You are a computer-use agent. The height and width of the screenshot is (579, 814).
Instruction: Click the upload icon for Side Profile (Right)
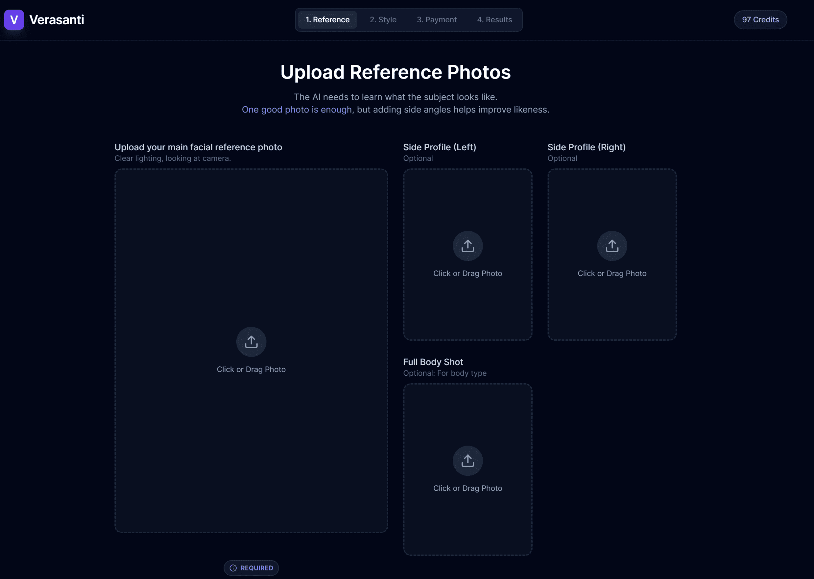pos(612,245)
